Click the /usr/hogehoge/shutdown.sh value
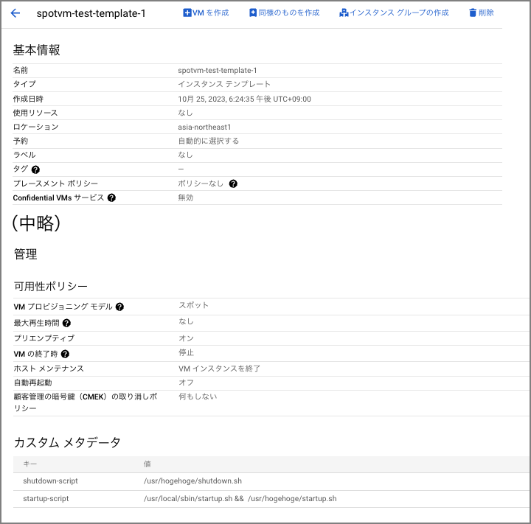 tap(192, 481)
